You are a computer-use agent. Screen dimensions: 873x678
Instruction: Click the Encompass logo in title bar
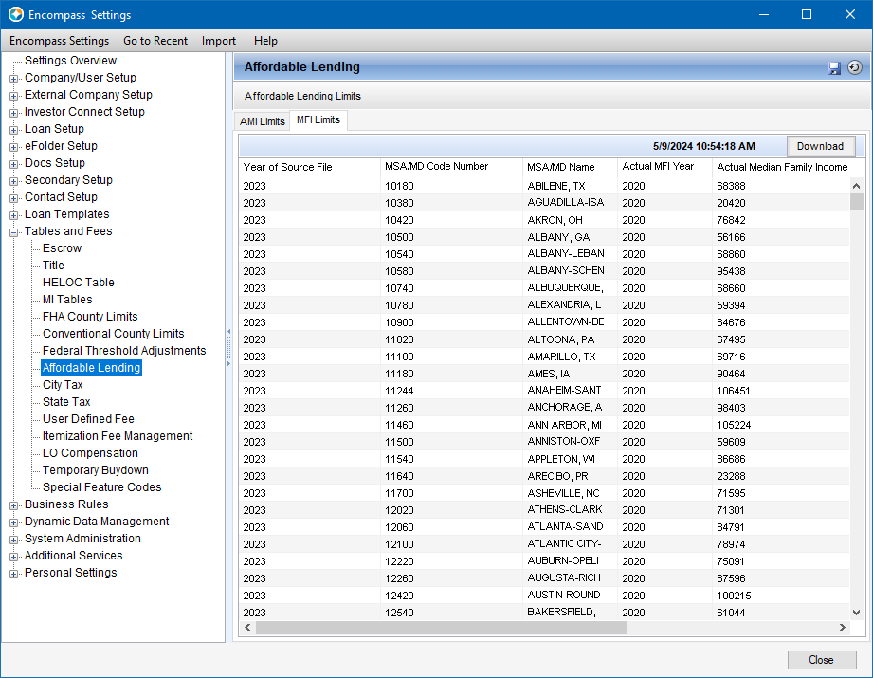(16, 14)
